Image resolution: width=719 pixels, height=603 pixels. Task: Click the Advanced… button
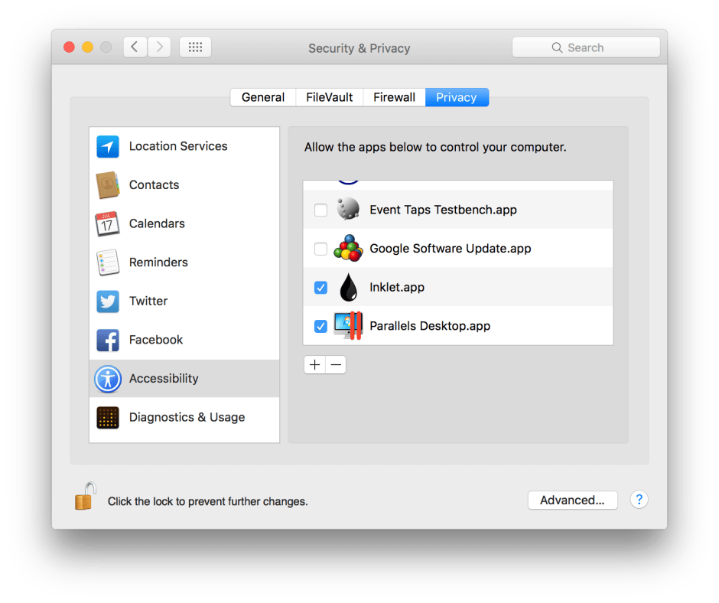572,500
